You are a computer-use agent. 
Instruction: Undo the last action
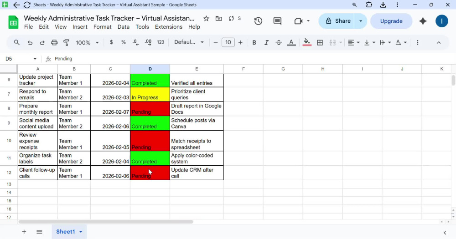[30, 42]
